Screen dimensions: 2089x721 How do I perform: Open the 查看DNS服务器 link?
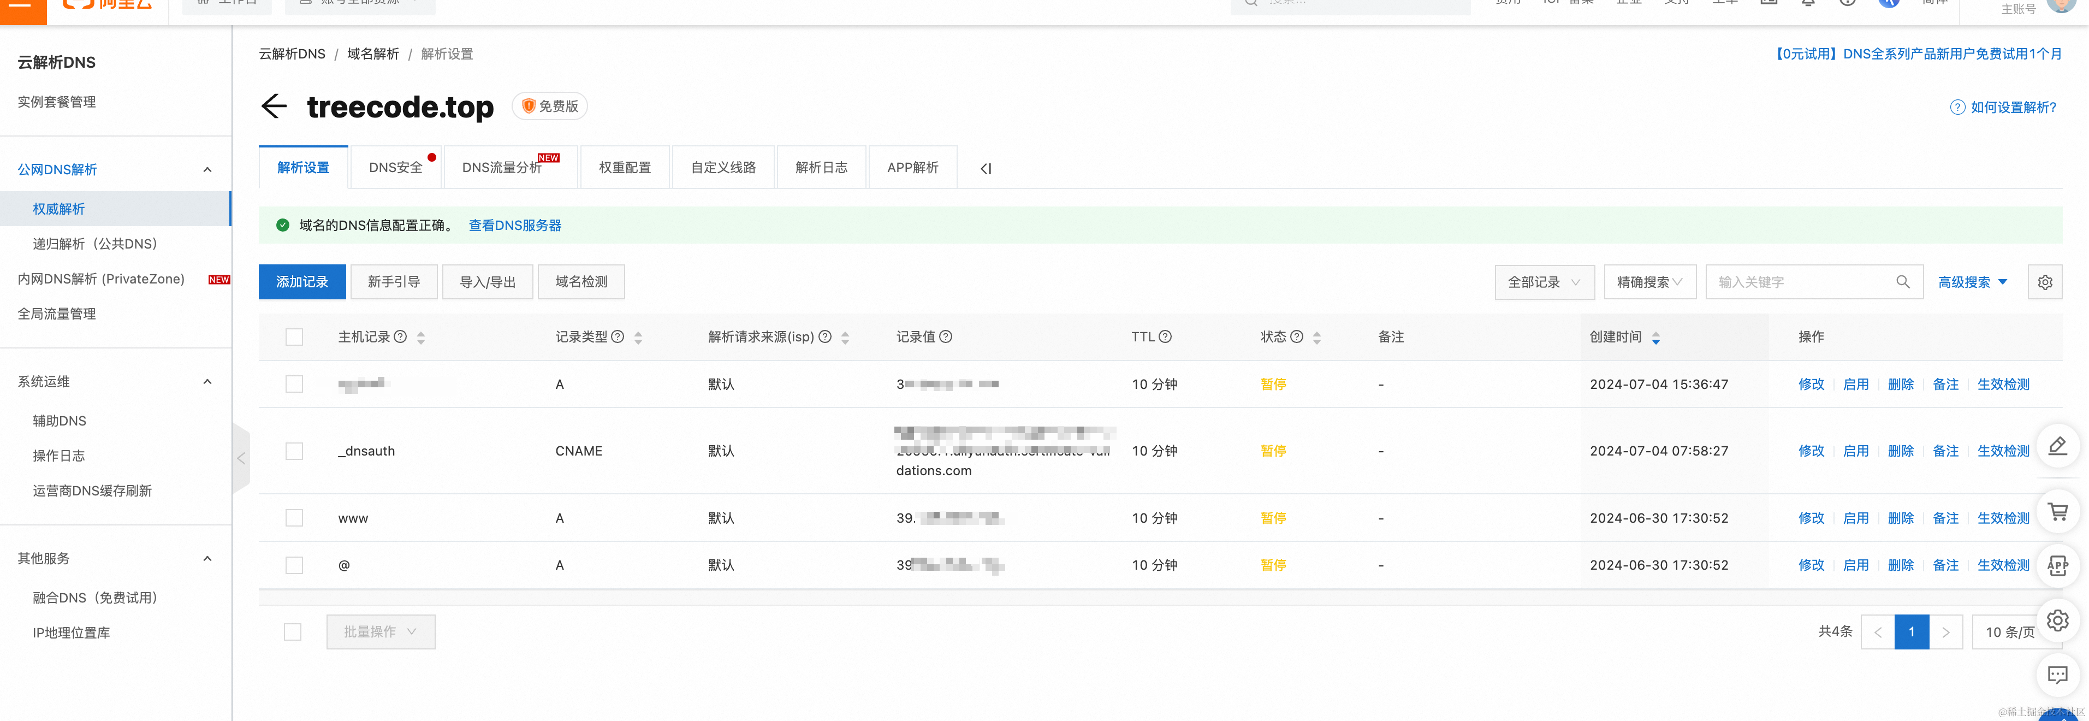click(515, 226)
